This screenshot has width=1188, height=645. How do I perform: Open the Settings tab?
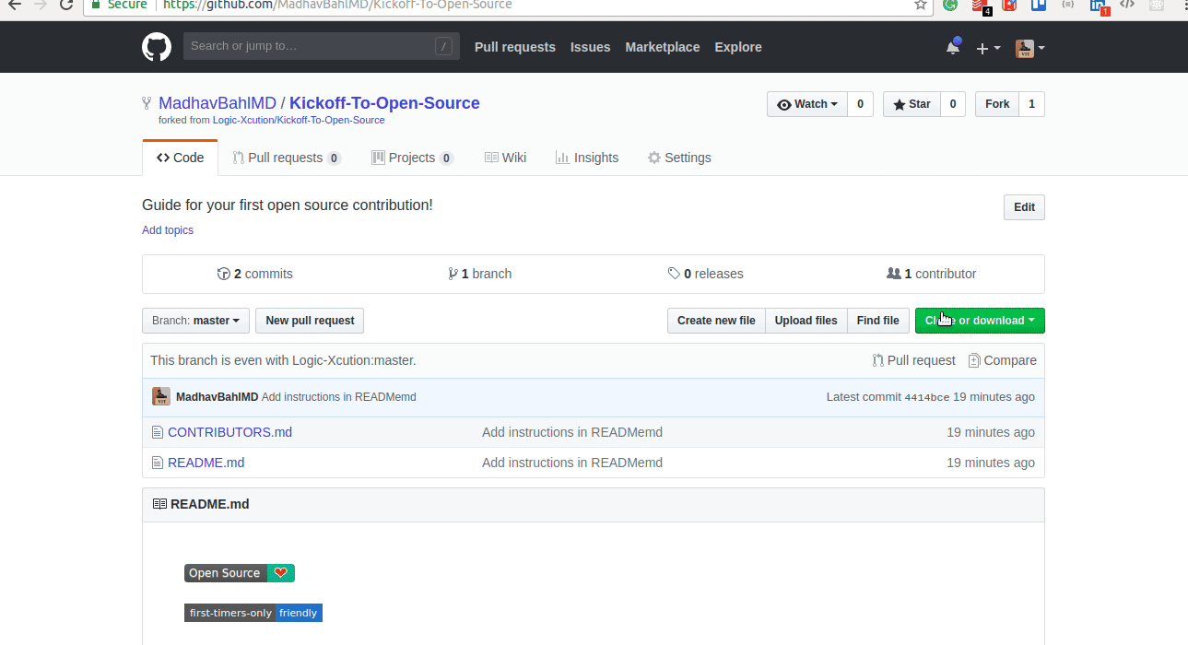679,158
